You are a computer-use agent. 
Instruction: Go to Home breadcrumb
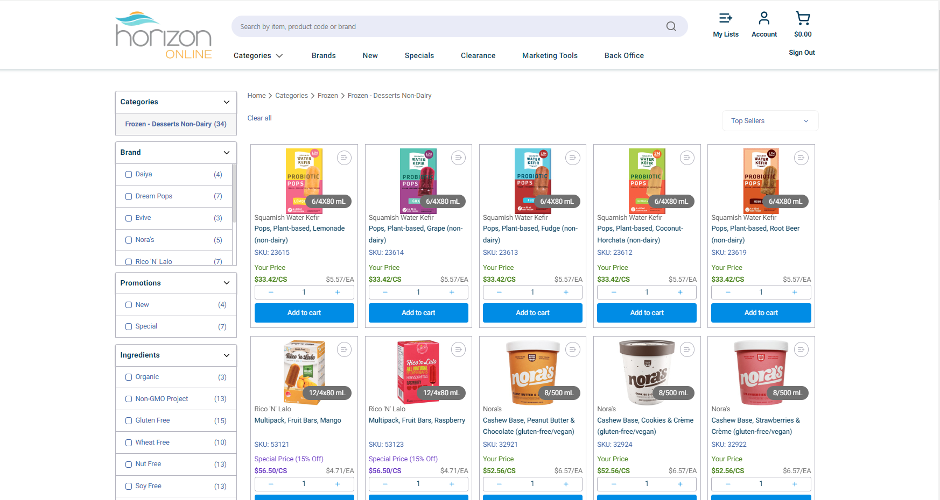pyautogui.click(x=256, y=96)
